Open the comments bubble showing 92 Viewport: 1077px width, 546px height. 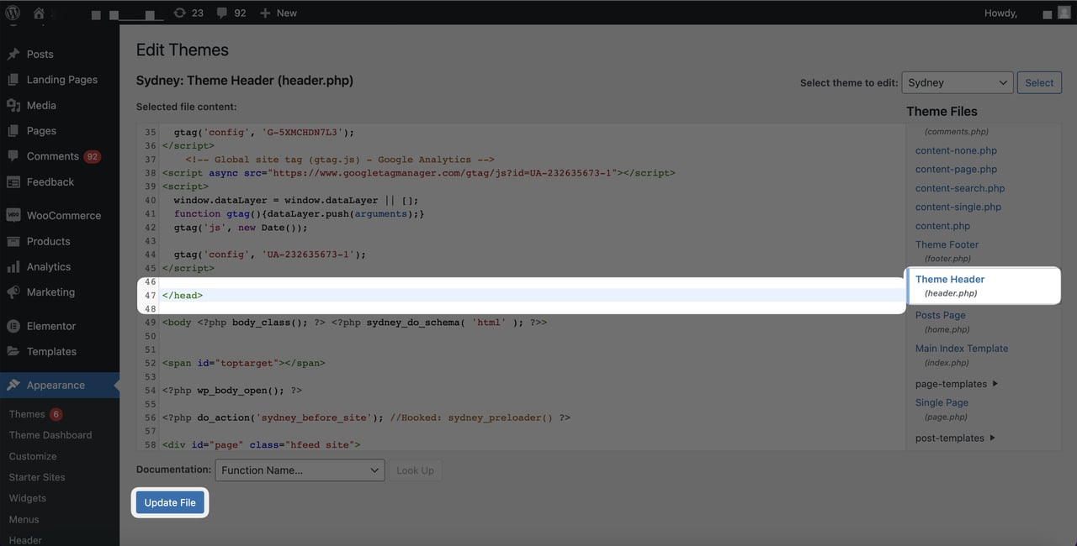click(231, 13)
